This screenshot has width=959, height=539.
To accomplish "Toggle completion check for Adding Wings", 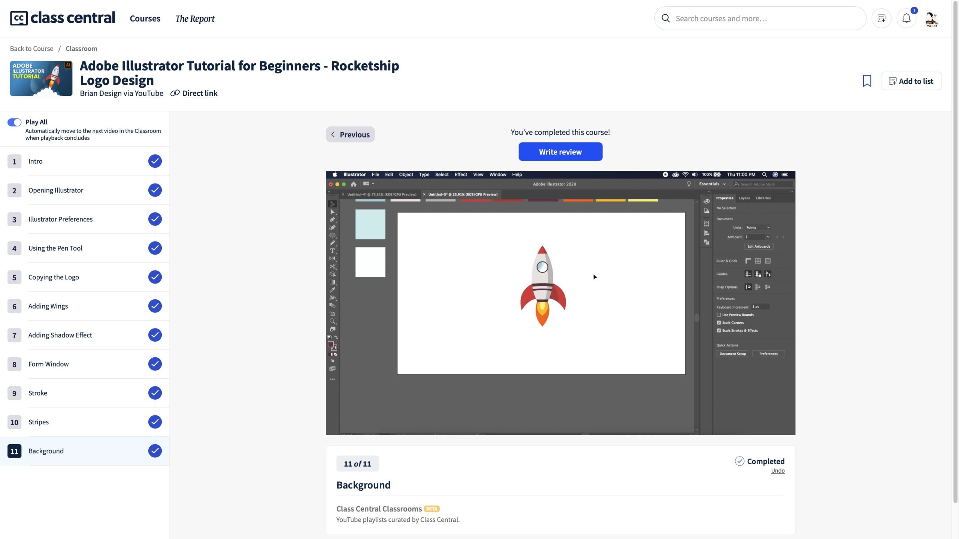I will click(155, 306).
